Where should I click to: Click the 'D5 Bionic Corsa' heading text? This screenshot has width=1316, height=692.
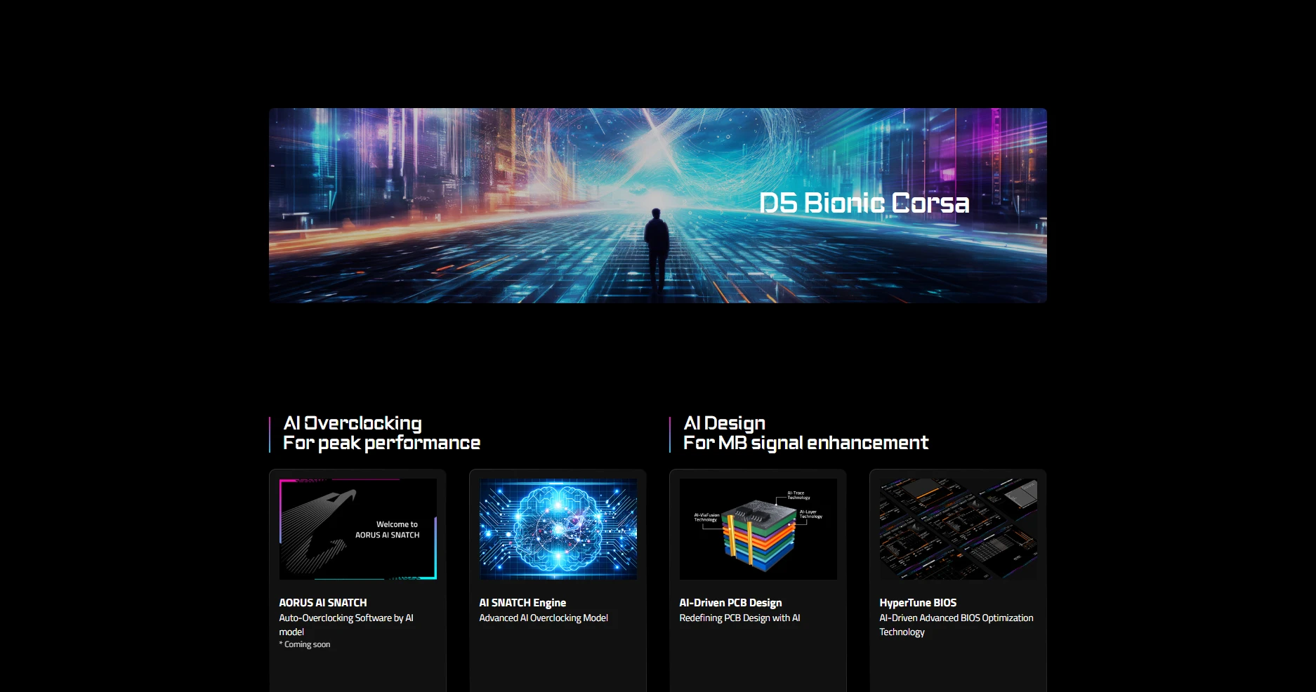click(864, 203)
